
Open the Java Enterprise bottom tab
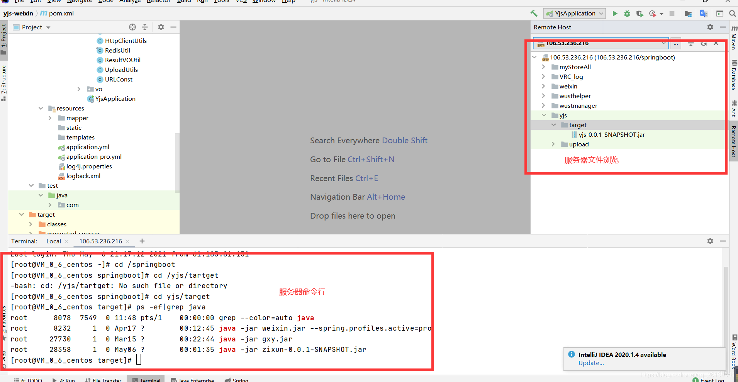click(x=192, y=380)
